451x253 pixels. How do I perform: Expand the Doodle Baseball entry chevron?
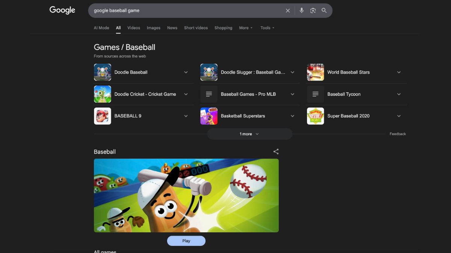(186, 72)
